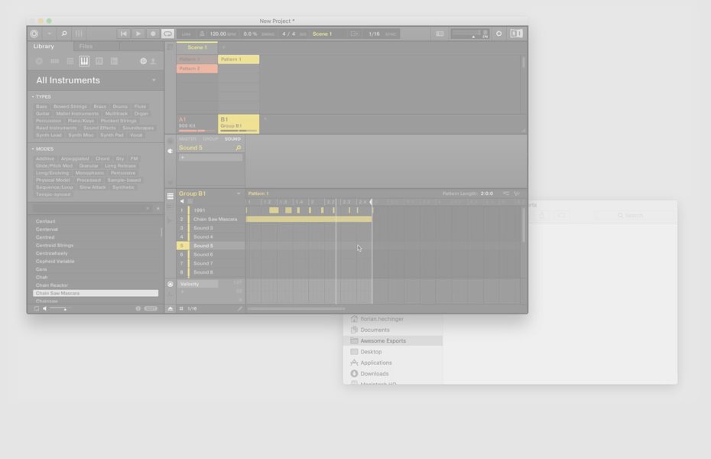Collapse the TYPES section in Library
711x459 pixels.
[33, 97]
